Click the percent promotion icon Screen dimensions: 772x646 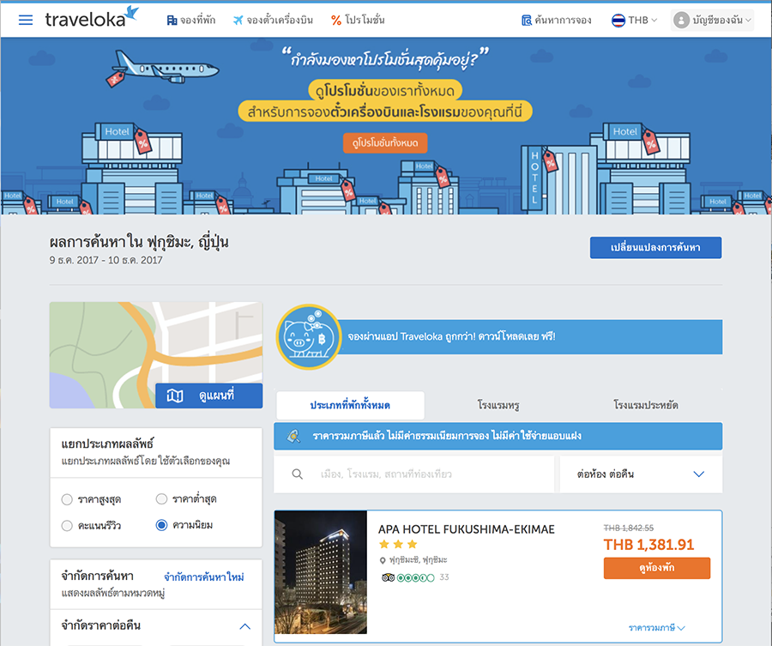click(336, 21)
